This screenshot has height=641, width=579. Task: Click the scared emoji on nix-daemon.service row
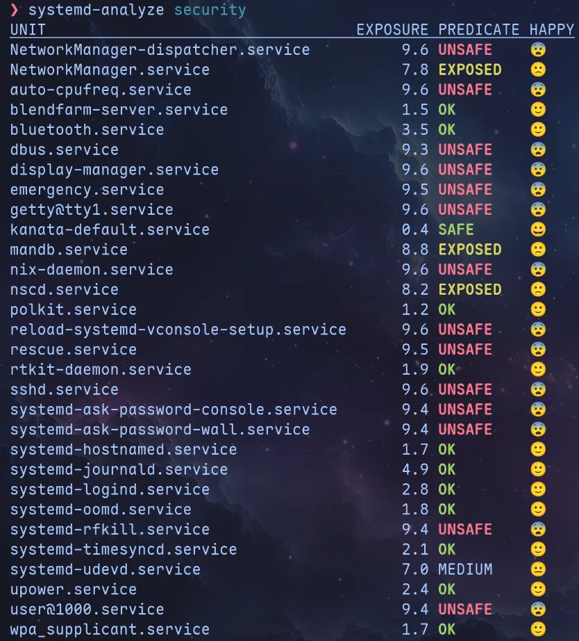538,269
